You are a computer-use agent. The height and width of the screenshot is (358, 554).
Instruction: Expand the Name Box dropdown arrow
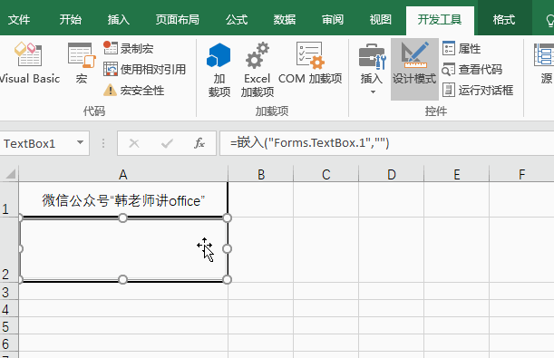[80, 142]
